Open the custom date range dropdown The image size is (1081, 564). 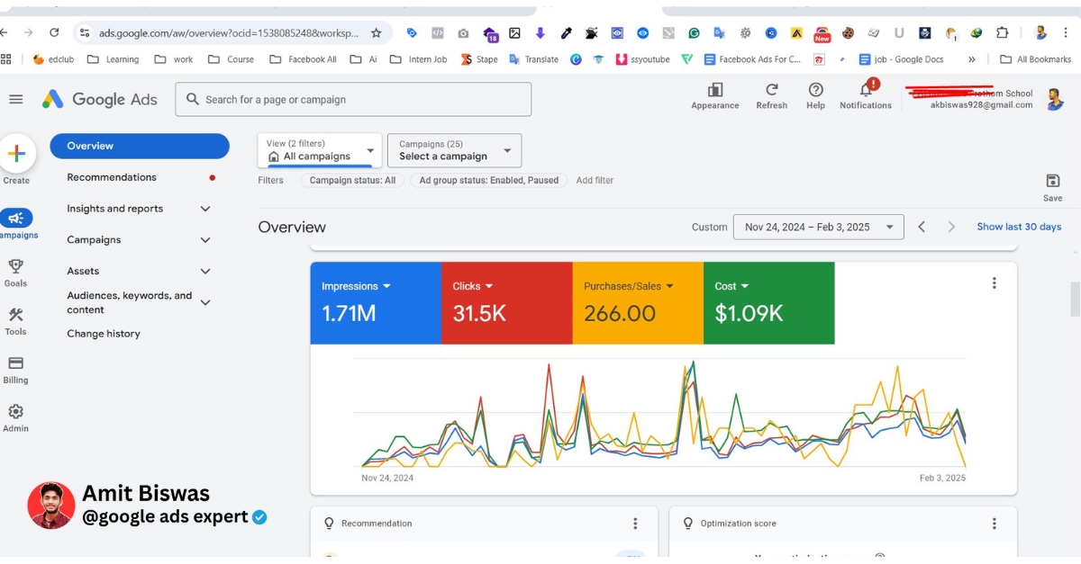point(819,227)
